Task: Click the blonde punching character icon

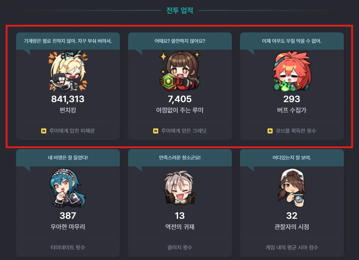Action: pyautogui.click(x=68, y=71)
